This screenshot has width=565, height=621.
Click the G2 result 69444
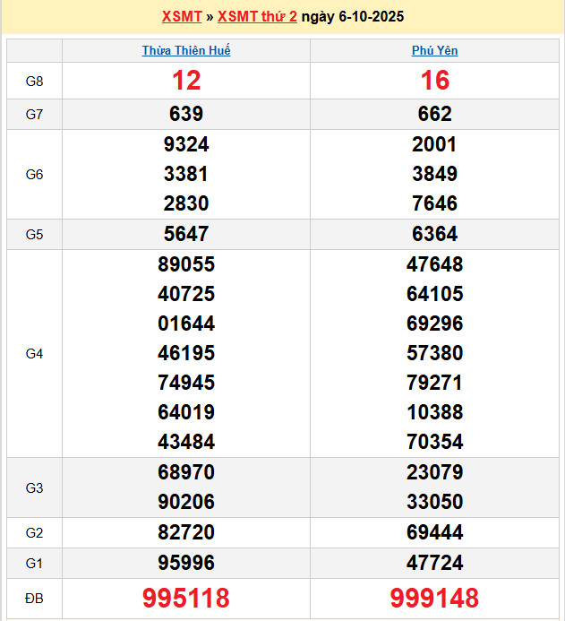pyautogui.click(x=434, y=533)
